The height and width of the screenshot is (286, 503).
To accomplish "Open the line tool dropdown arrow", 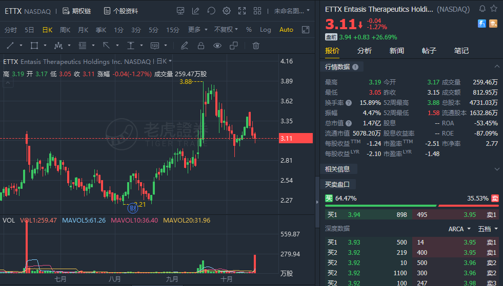I will coord(21,46).
